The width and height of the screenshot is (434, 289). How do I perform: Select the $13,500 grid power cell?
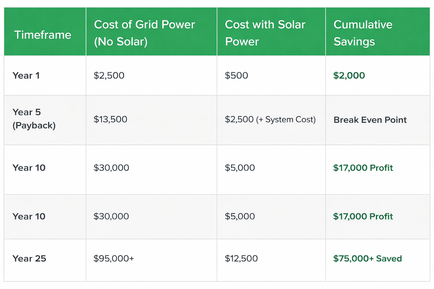click(110, 119)
